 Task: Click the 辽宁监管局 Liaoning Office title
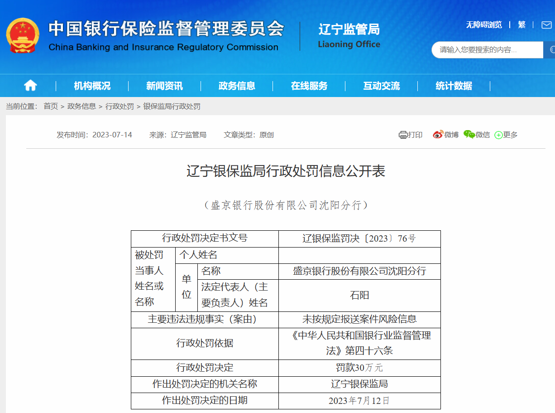(349, 36)
